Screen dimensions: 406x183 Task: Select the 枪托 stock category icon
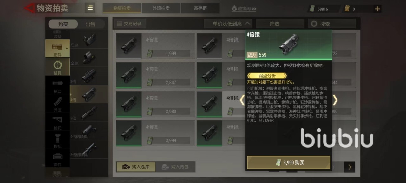(x=57, y=122)
